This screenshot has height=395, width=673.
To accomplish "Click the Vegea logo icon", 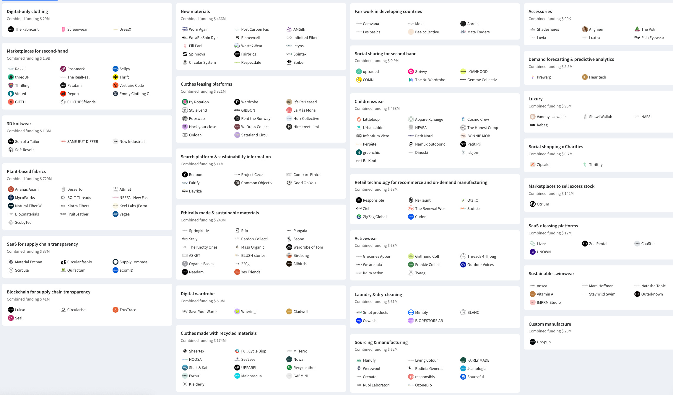I will coord(116,214).
